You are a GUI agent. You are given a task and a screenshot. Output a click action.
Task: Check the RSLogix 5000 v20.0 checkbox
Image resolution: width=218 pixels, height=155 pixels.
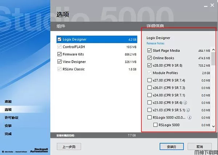(149, 118)
